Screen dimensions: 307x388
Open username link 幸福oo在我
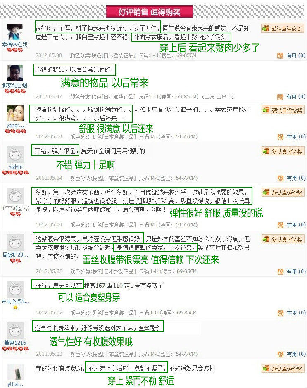15,44
